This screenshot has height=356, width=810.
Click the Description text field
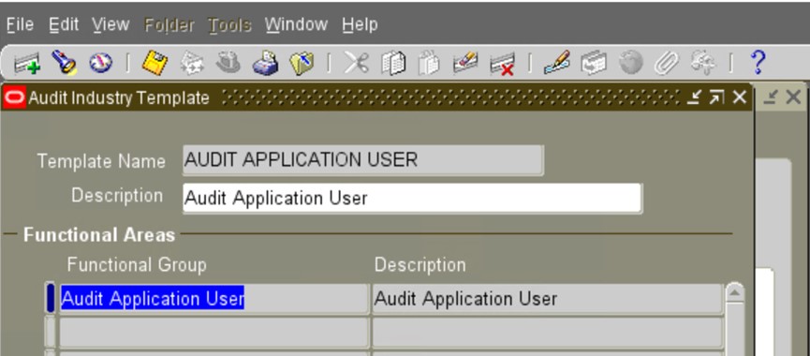point(412,198)
